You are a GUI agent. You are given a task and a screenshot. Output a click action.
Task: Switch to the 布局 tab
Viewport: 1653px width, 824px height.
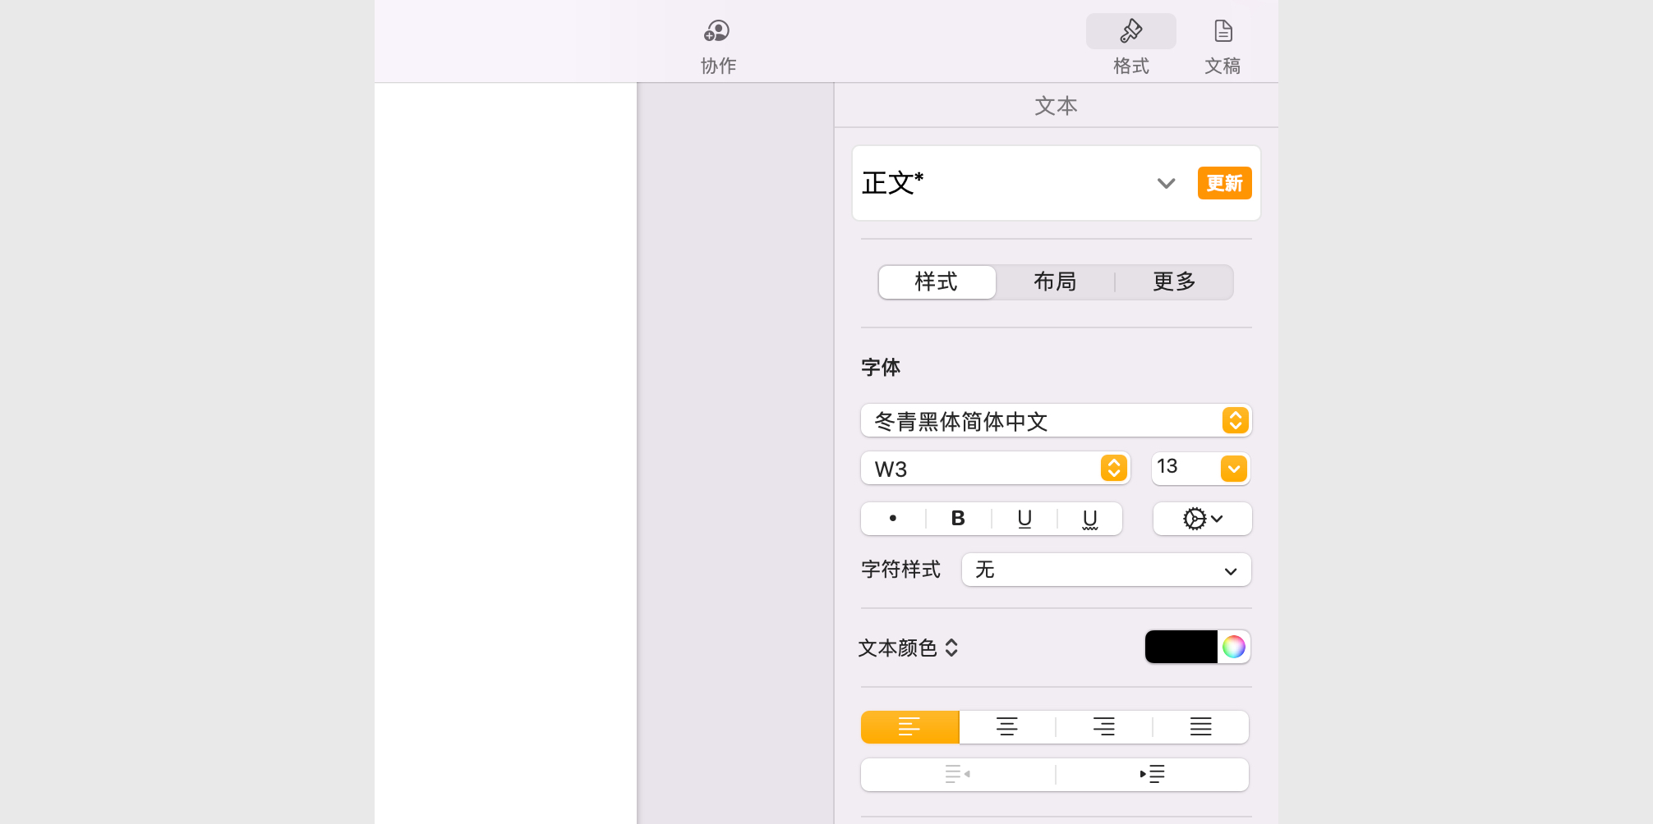(x=1055, y=282)
